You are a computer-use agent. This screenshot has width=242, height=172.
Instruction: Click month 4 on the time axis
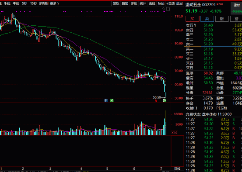tap(81, 169)
